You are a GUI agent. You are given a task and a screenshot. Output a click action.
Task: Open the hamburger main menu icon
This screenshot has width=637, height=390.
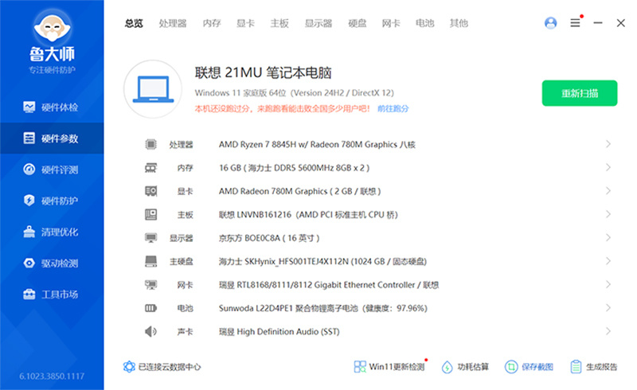pos(575,23)
